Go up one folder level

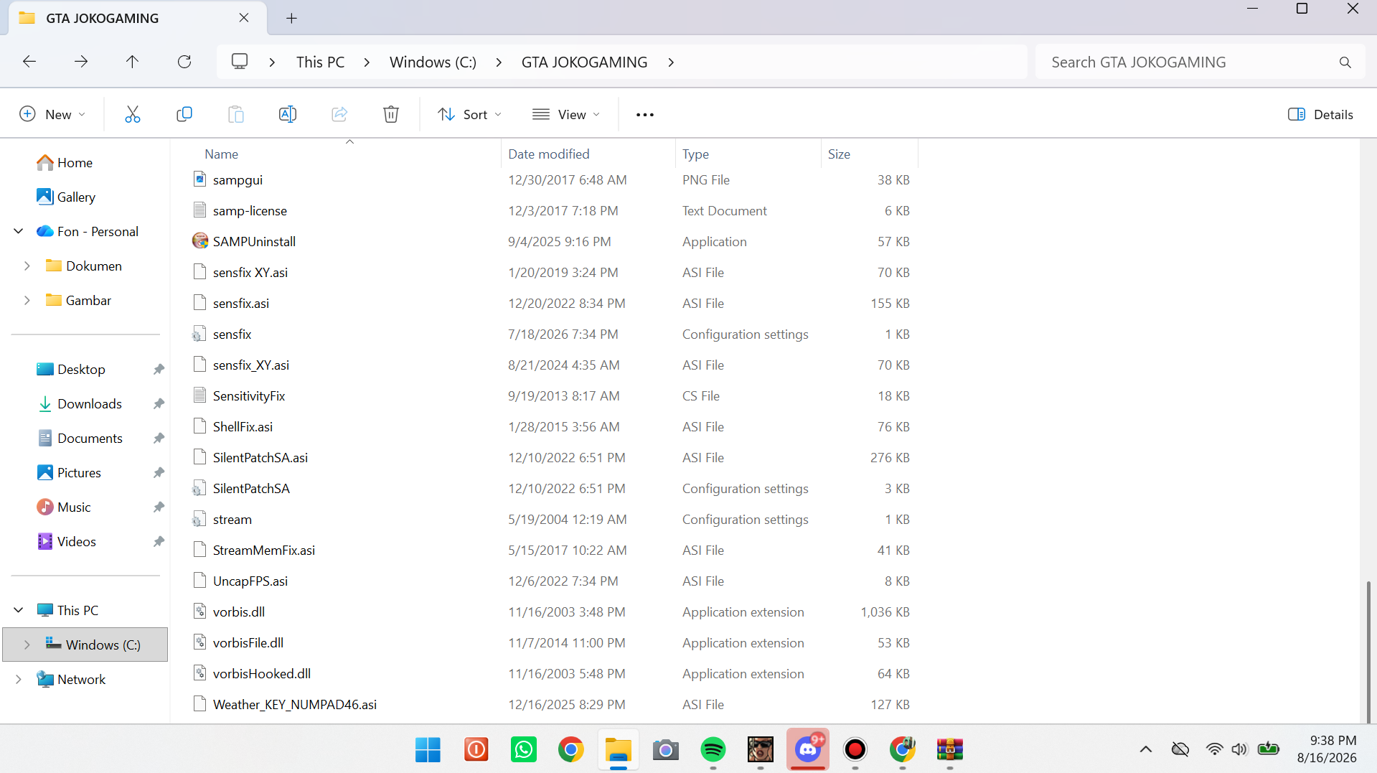[132, 62]
